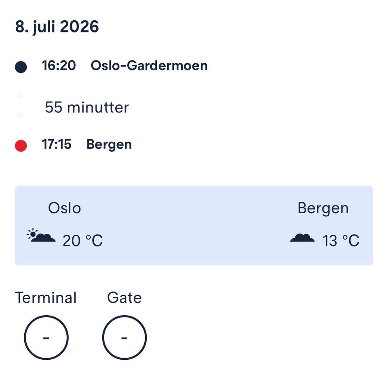Click the 20 °C Oslo temperature
The height and width of the screenshot is (365, 388).
[82, 241]
